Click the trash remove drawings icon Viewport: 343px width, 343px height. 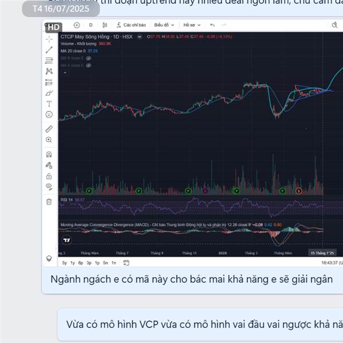click(49, 201)
